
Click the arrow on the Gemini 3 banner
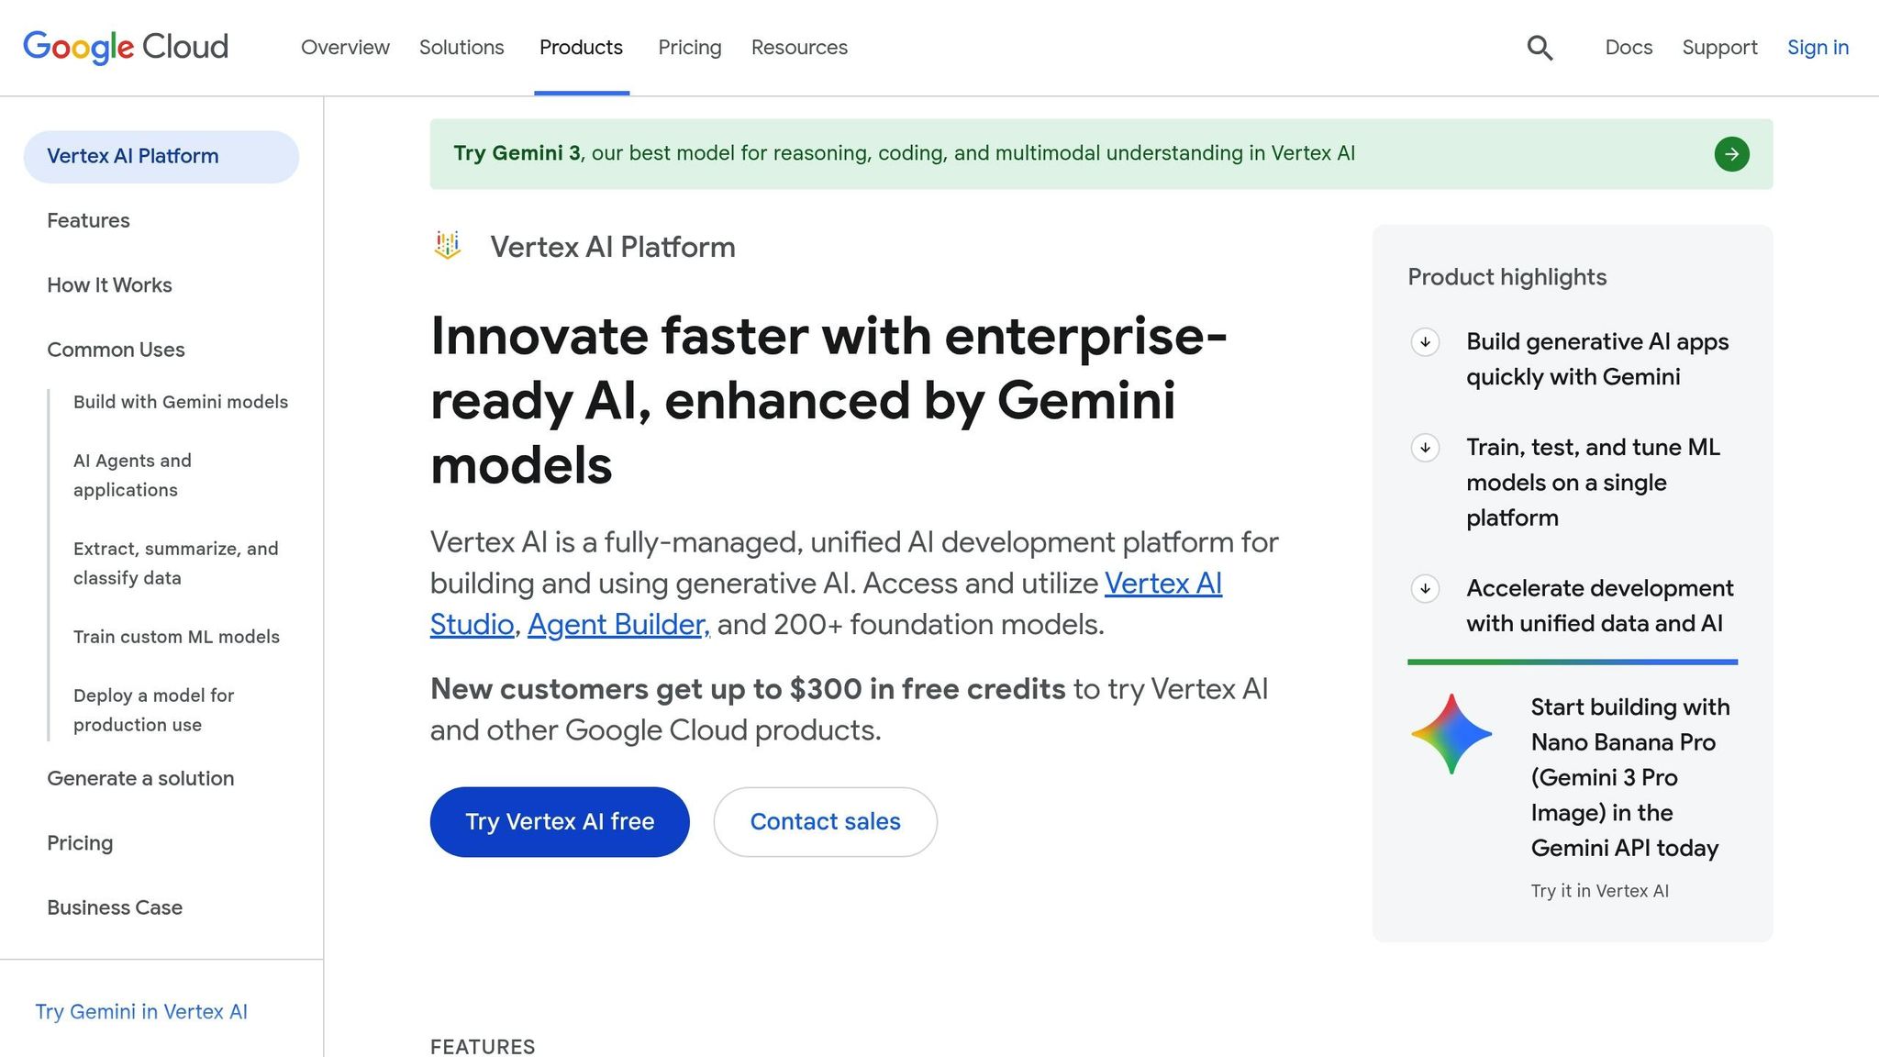coord(1732,153)
